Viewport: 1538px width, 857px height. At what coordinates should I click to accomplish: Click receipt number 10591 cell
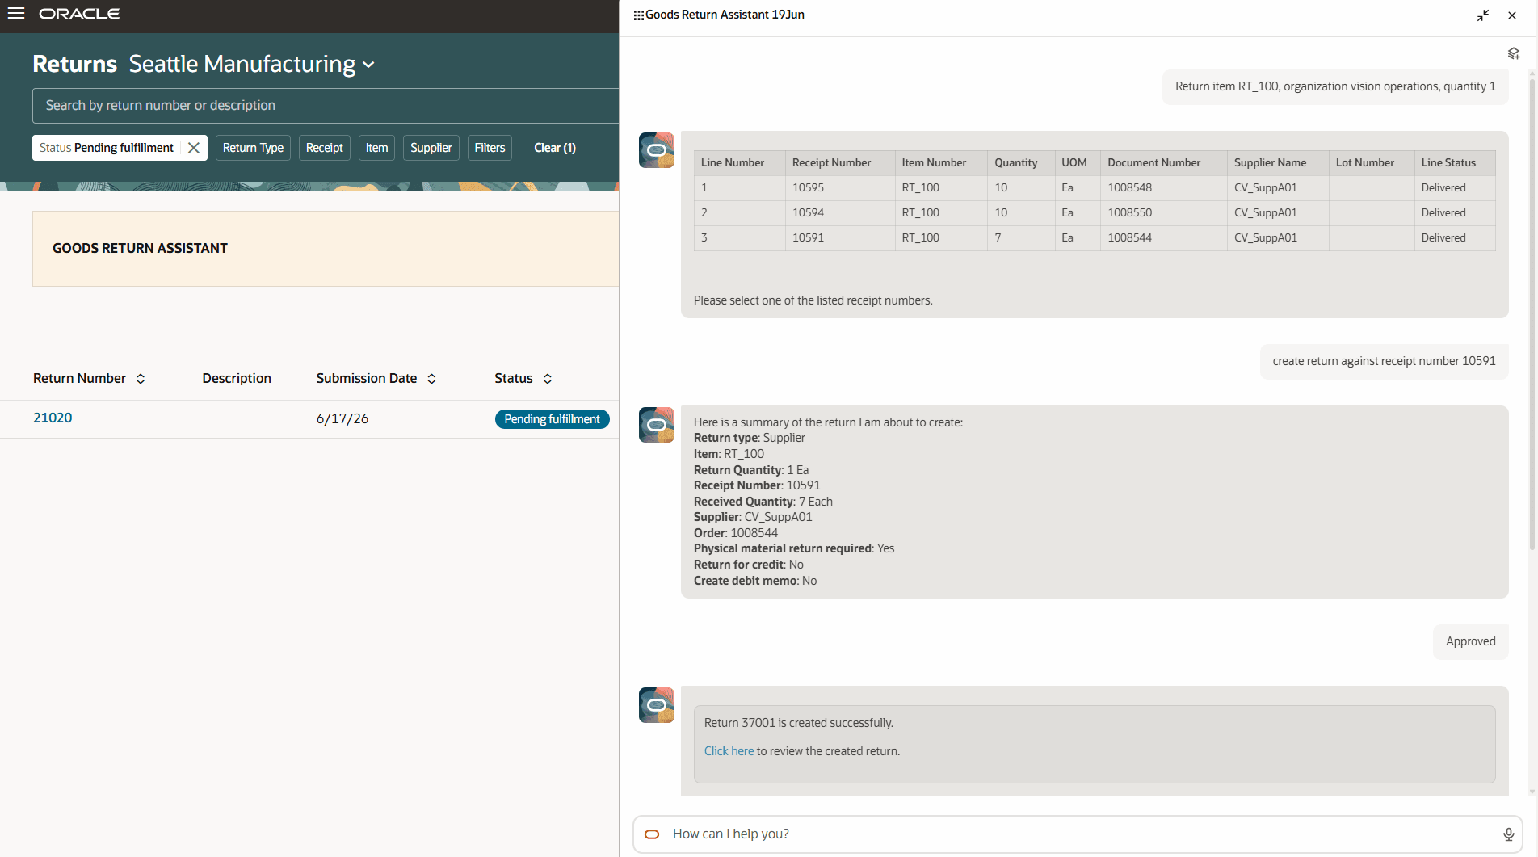coord(840,238)
